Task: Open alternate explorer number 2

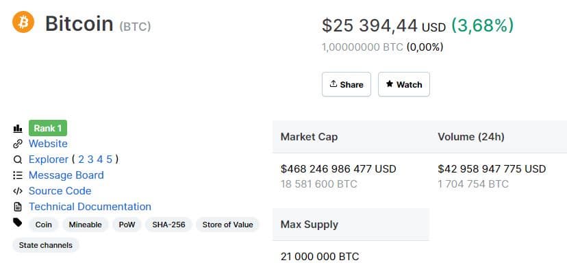Action: click(x=81, y=160)
